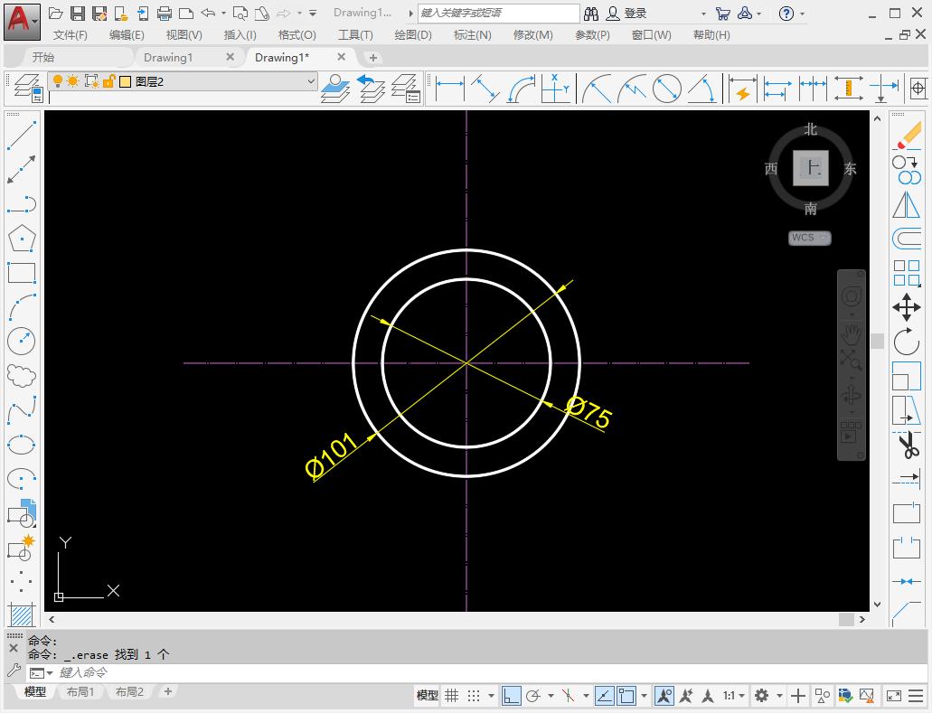Open the WCS coordinate system dropdown
932x713 pixels.
tap(809, 237)
